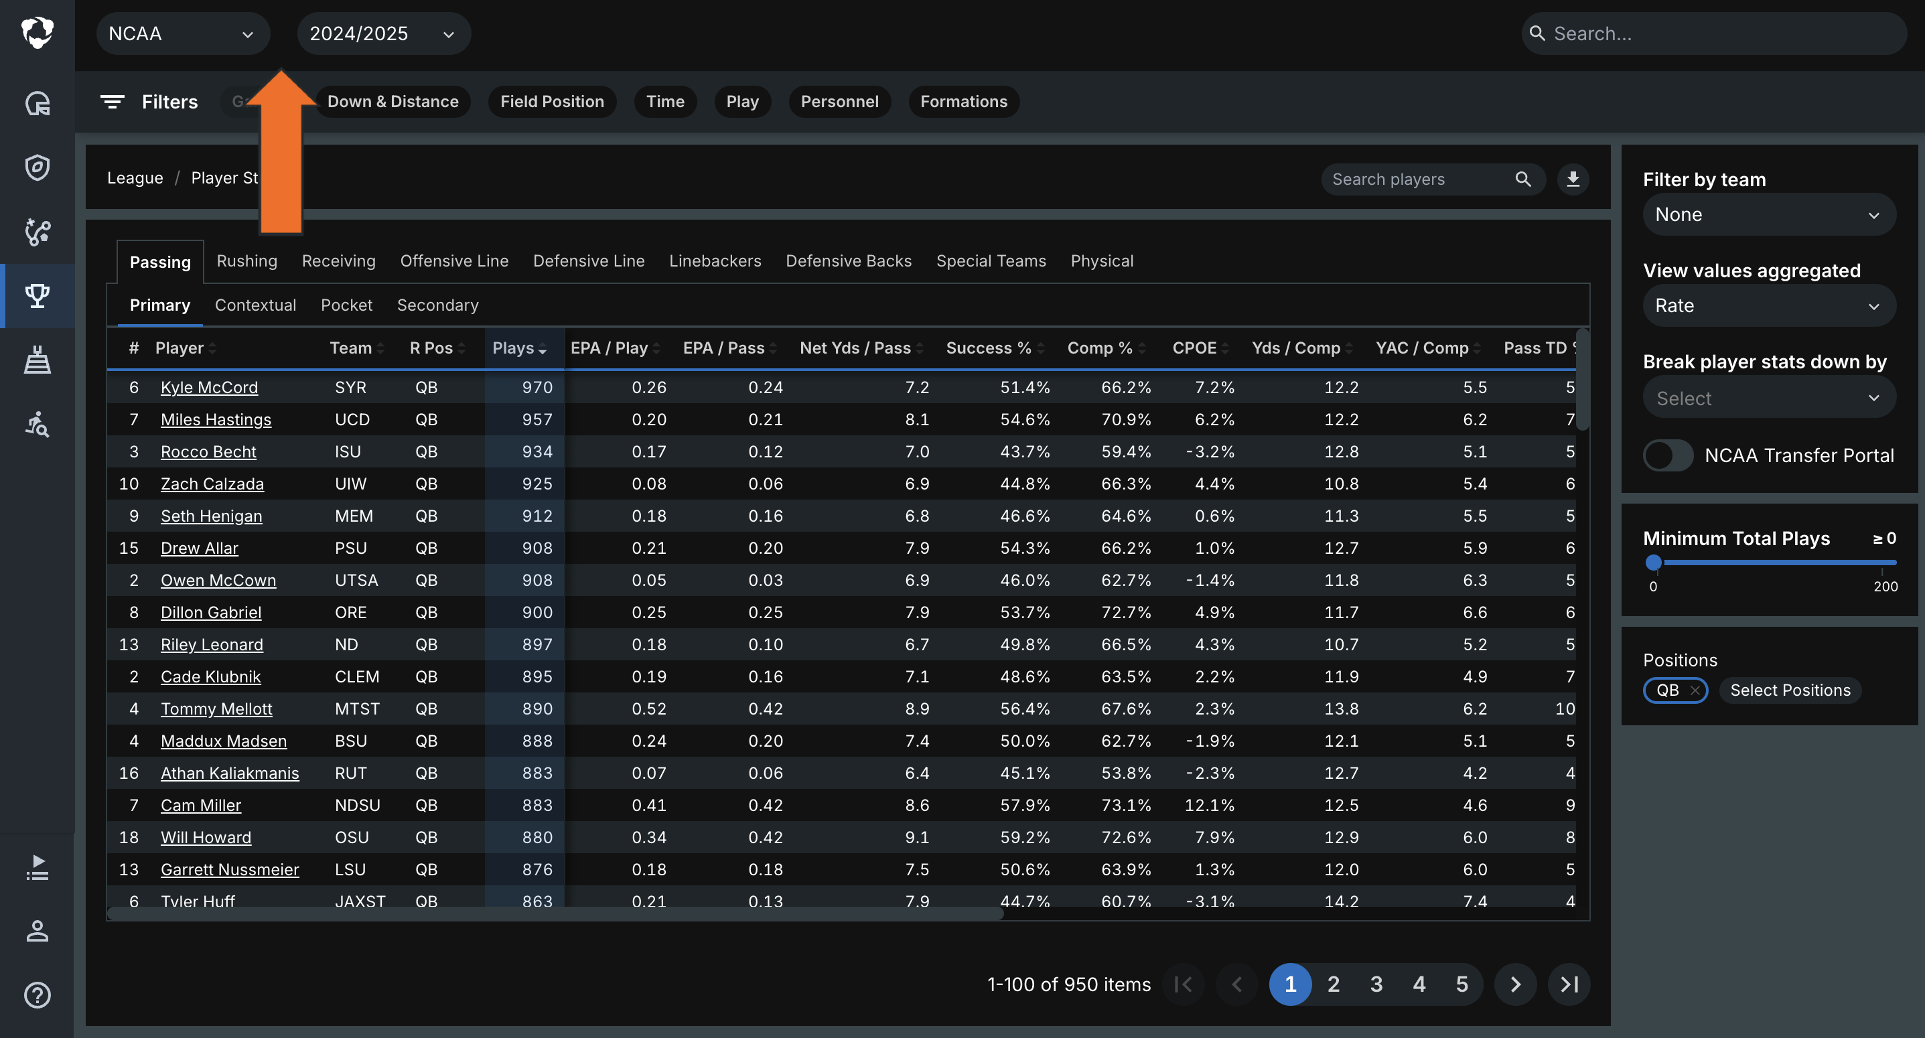1925x1038 pixels.
Task: Go to last page of results
Action: pos(1569,984)
